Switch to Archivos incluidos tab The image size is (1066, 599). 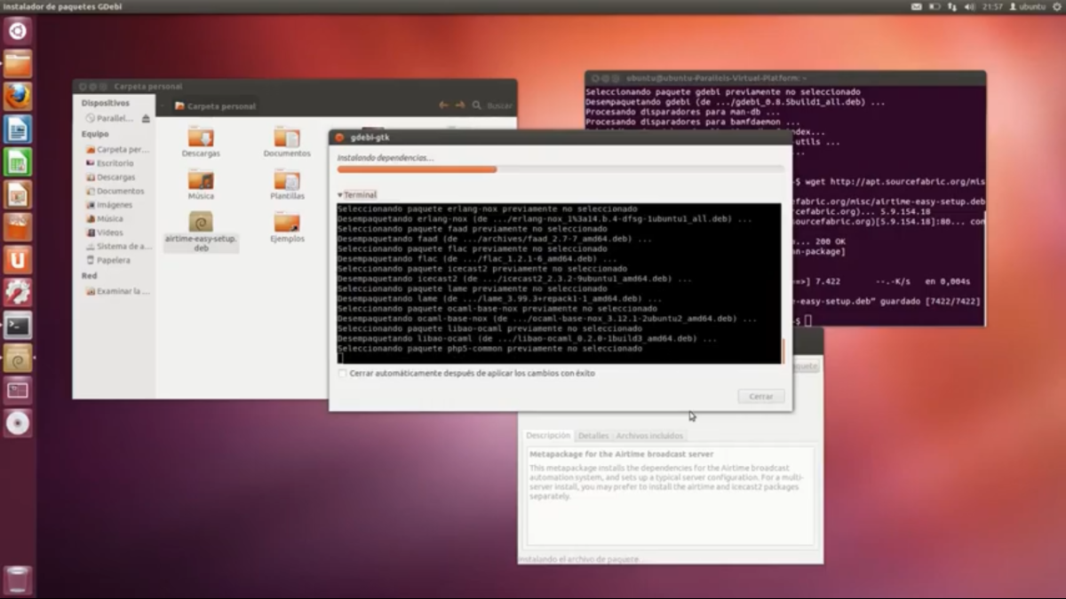[x=649, y=436]
